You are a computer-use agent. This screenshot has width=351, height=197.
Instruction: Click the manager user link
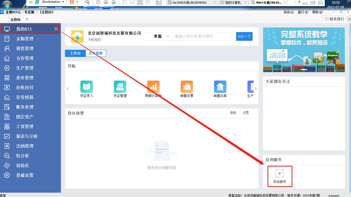click(x=95, y=39)
